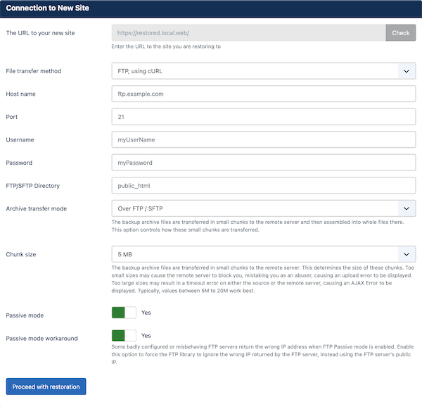
Task: Disable the Passive mode workaround switch
Action: 124,336
